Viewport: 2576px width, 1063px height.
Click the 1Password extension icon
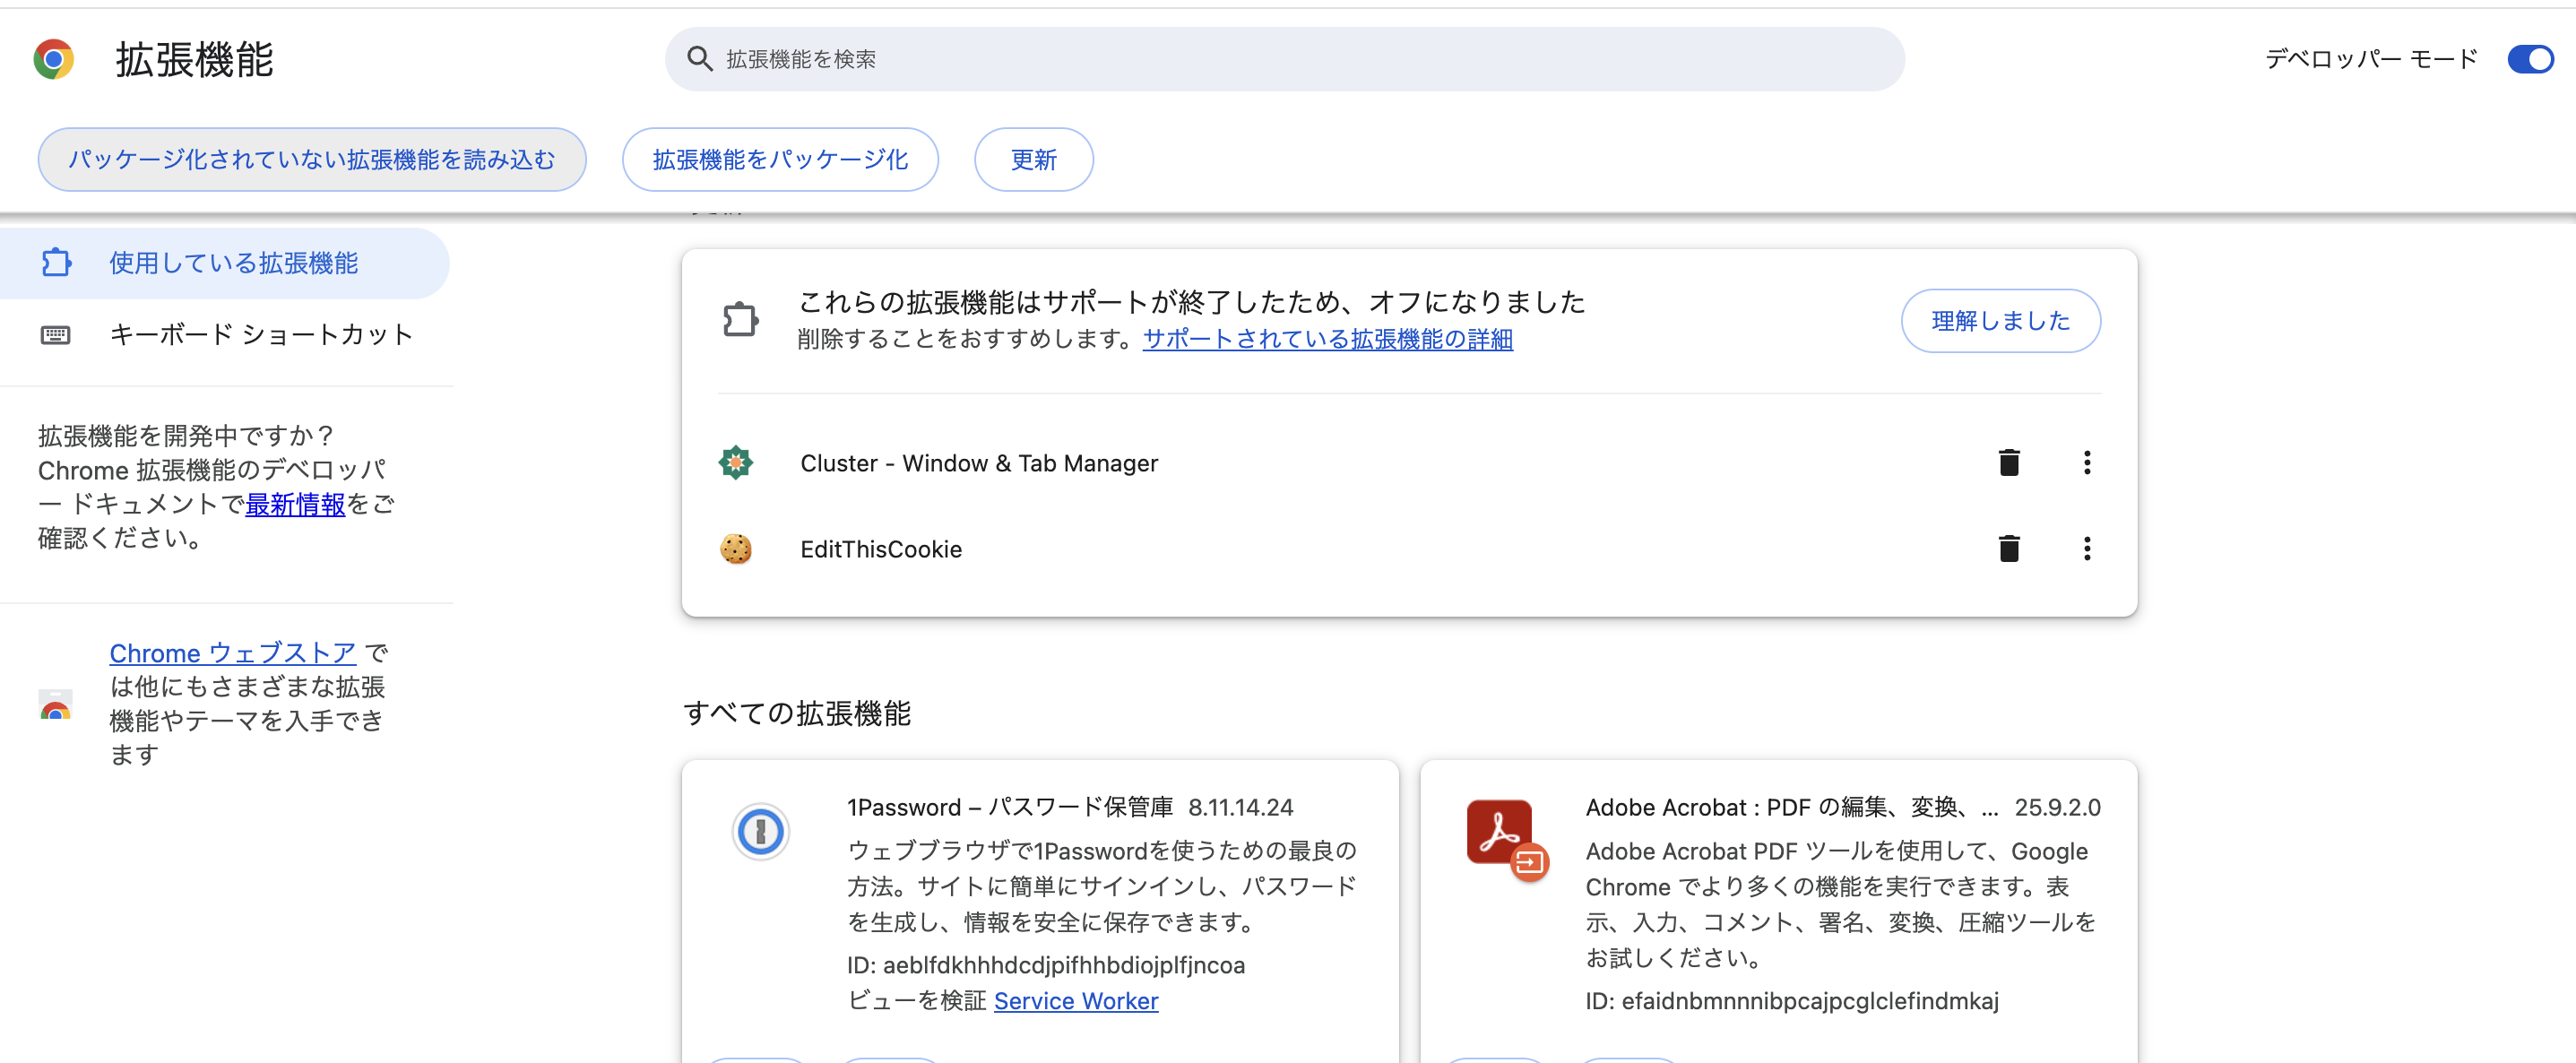point(761,831)
